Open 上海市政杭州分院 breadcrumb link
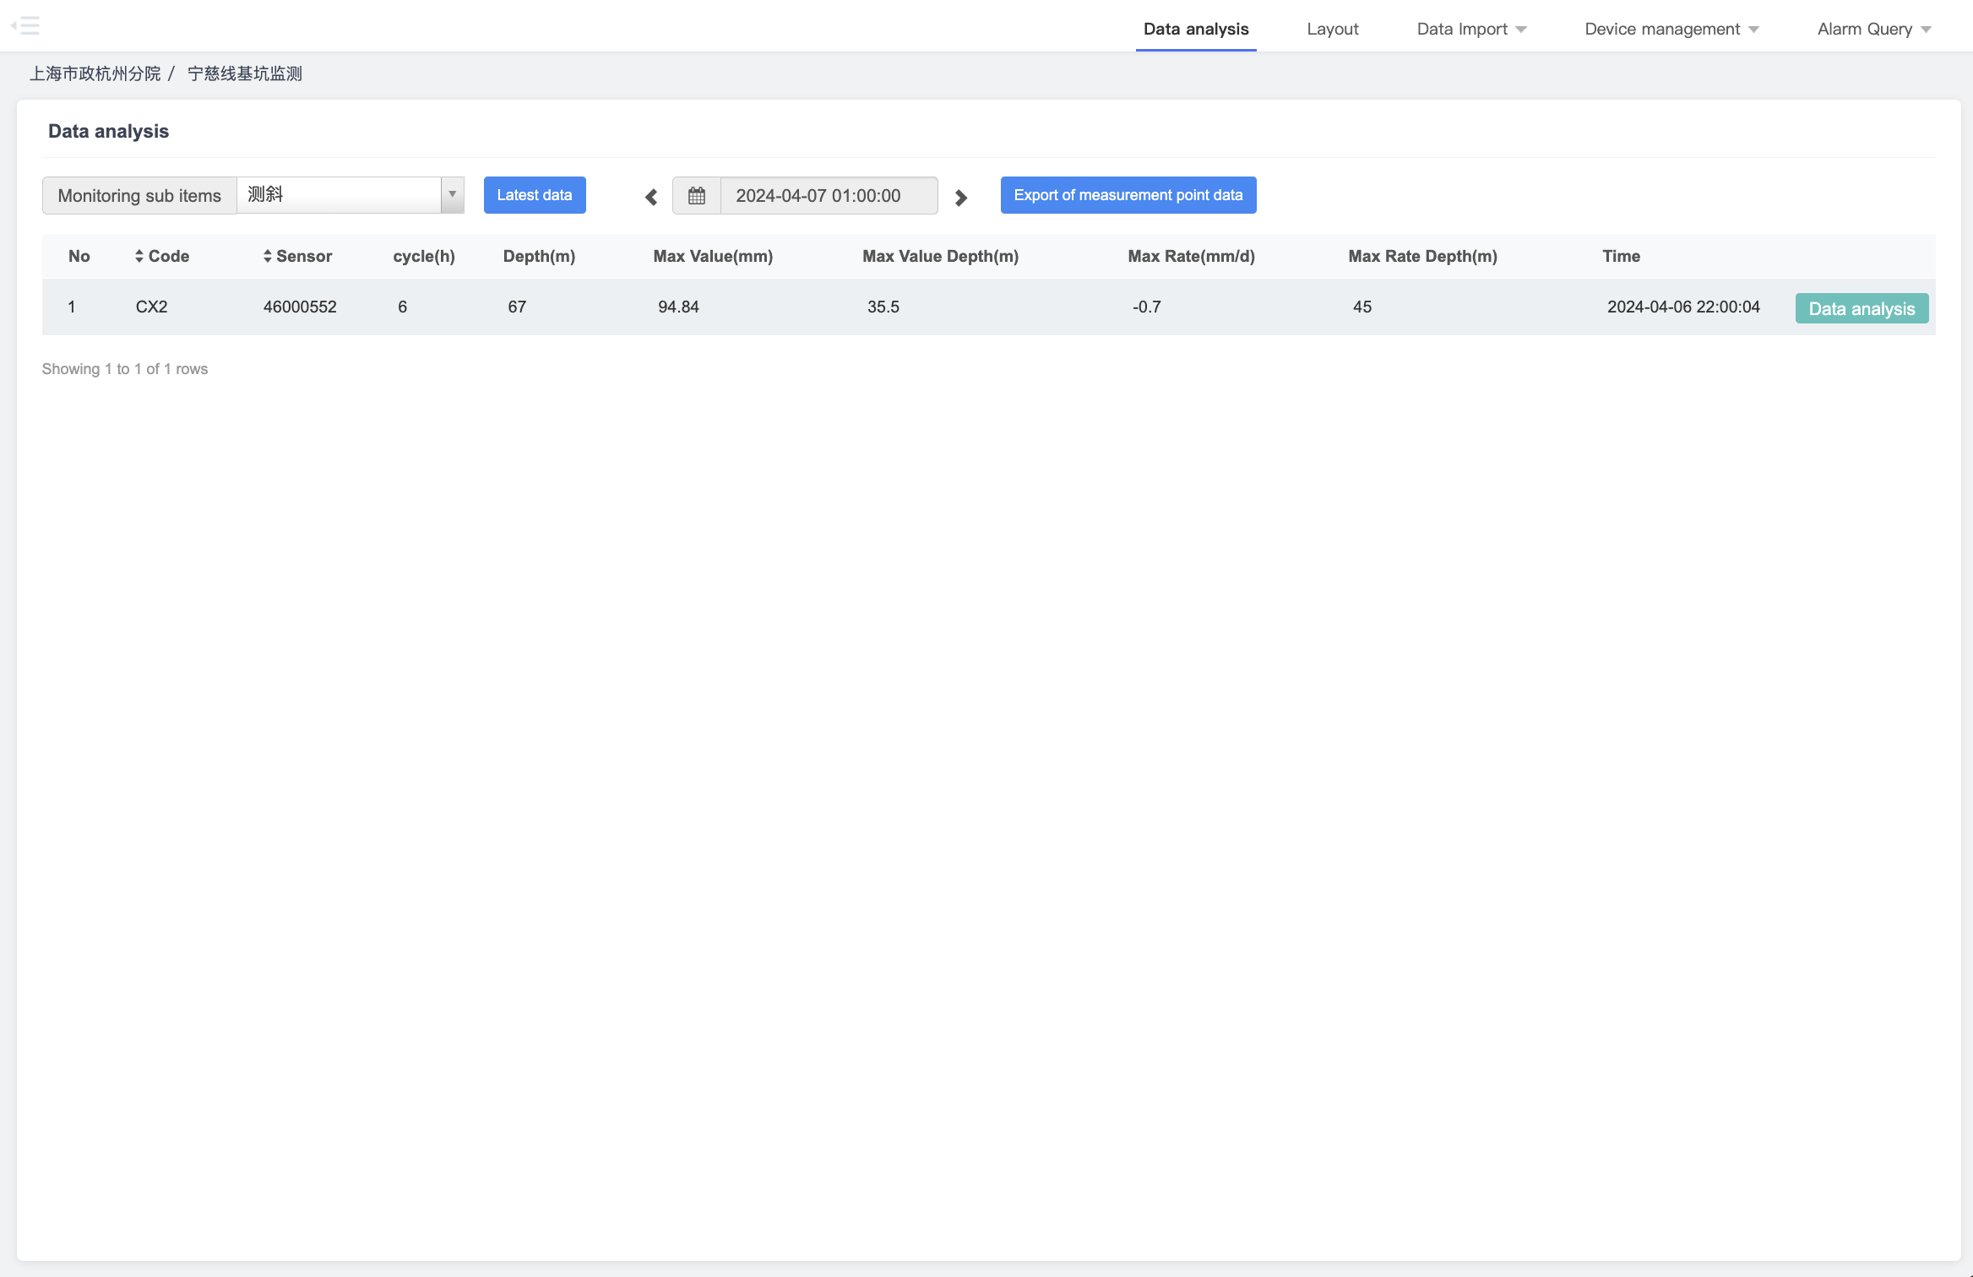Viewport: 1973px width, 1277px height. tap(95, 73)
